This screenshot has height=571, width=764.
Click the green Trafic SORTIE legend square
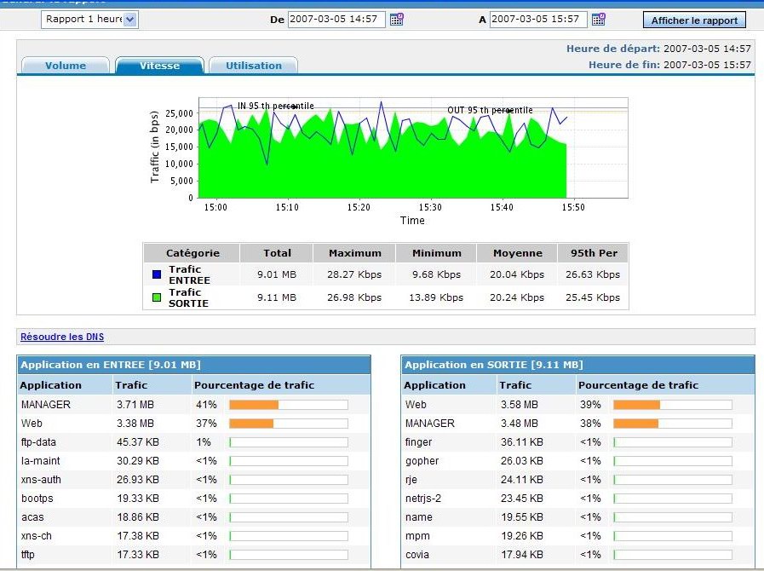click(x=156, y=297)
